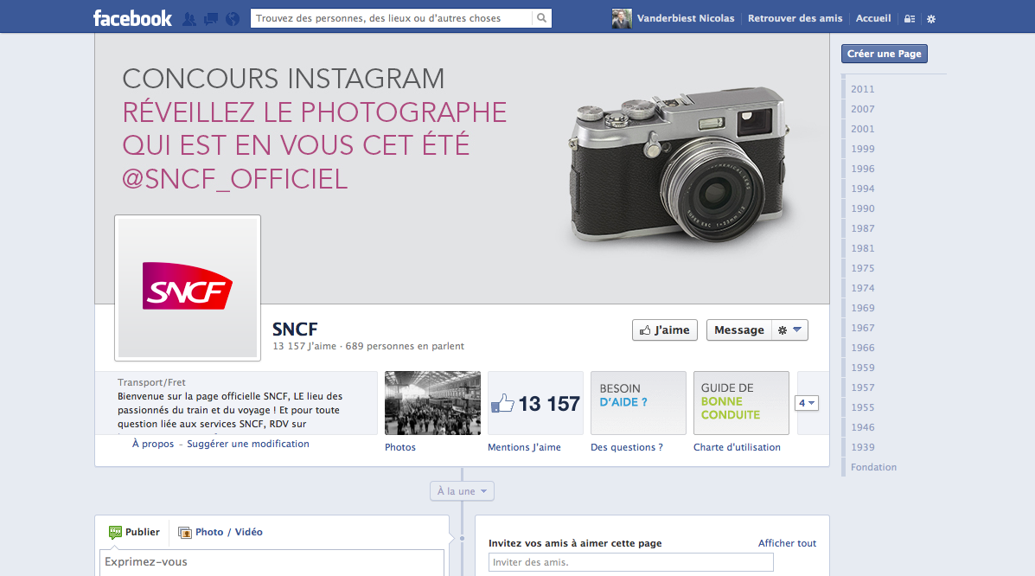Open Retrouver des amis

click(795, 18)
